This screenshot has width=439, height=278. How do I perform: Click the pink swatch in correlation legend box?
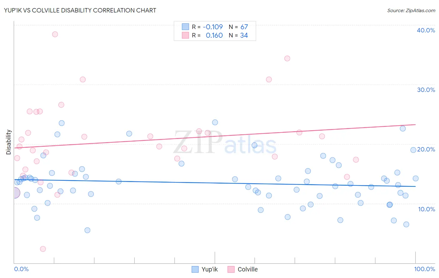coord(185,35)
